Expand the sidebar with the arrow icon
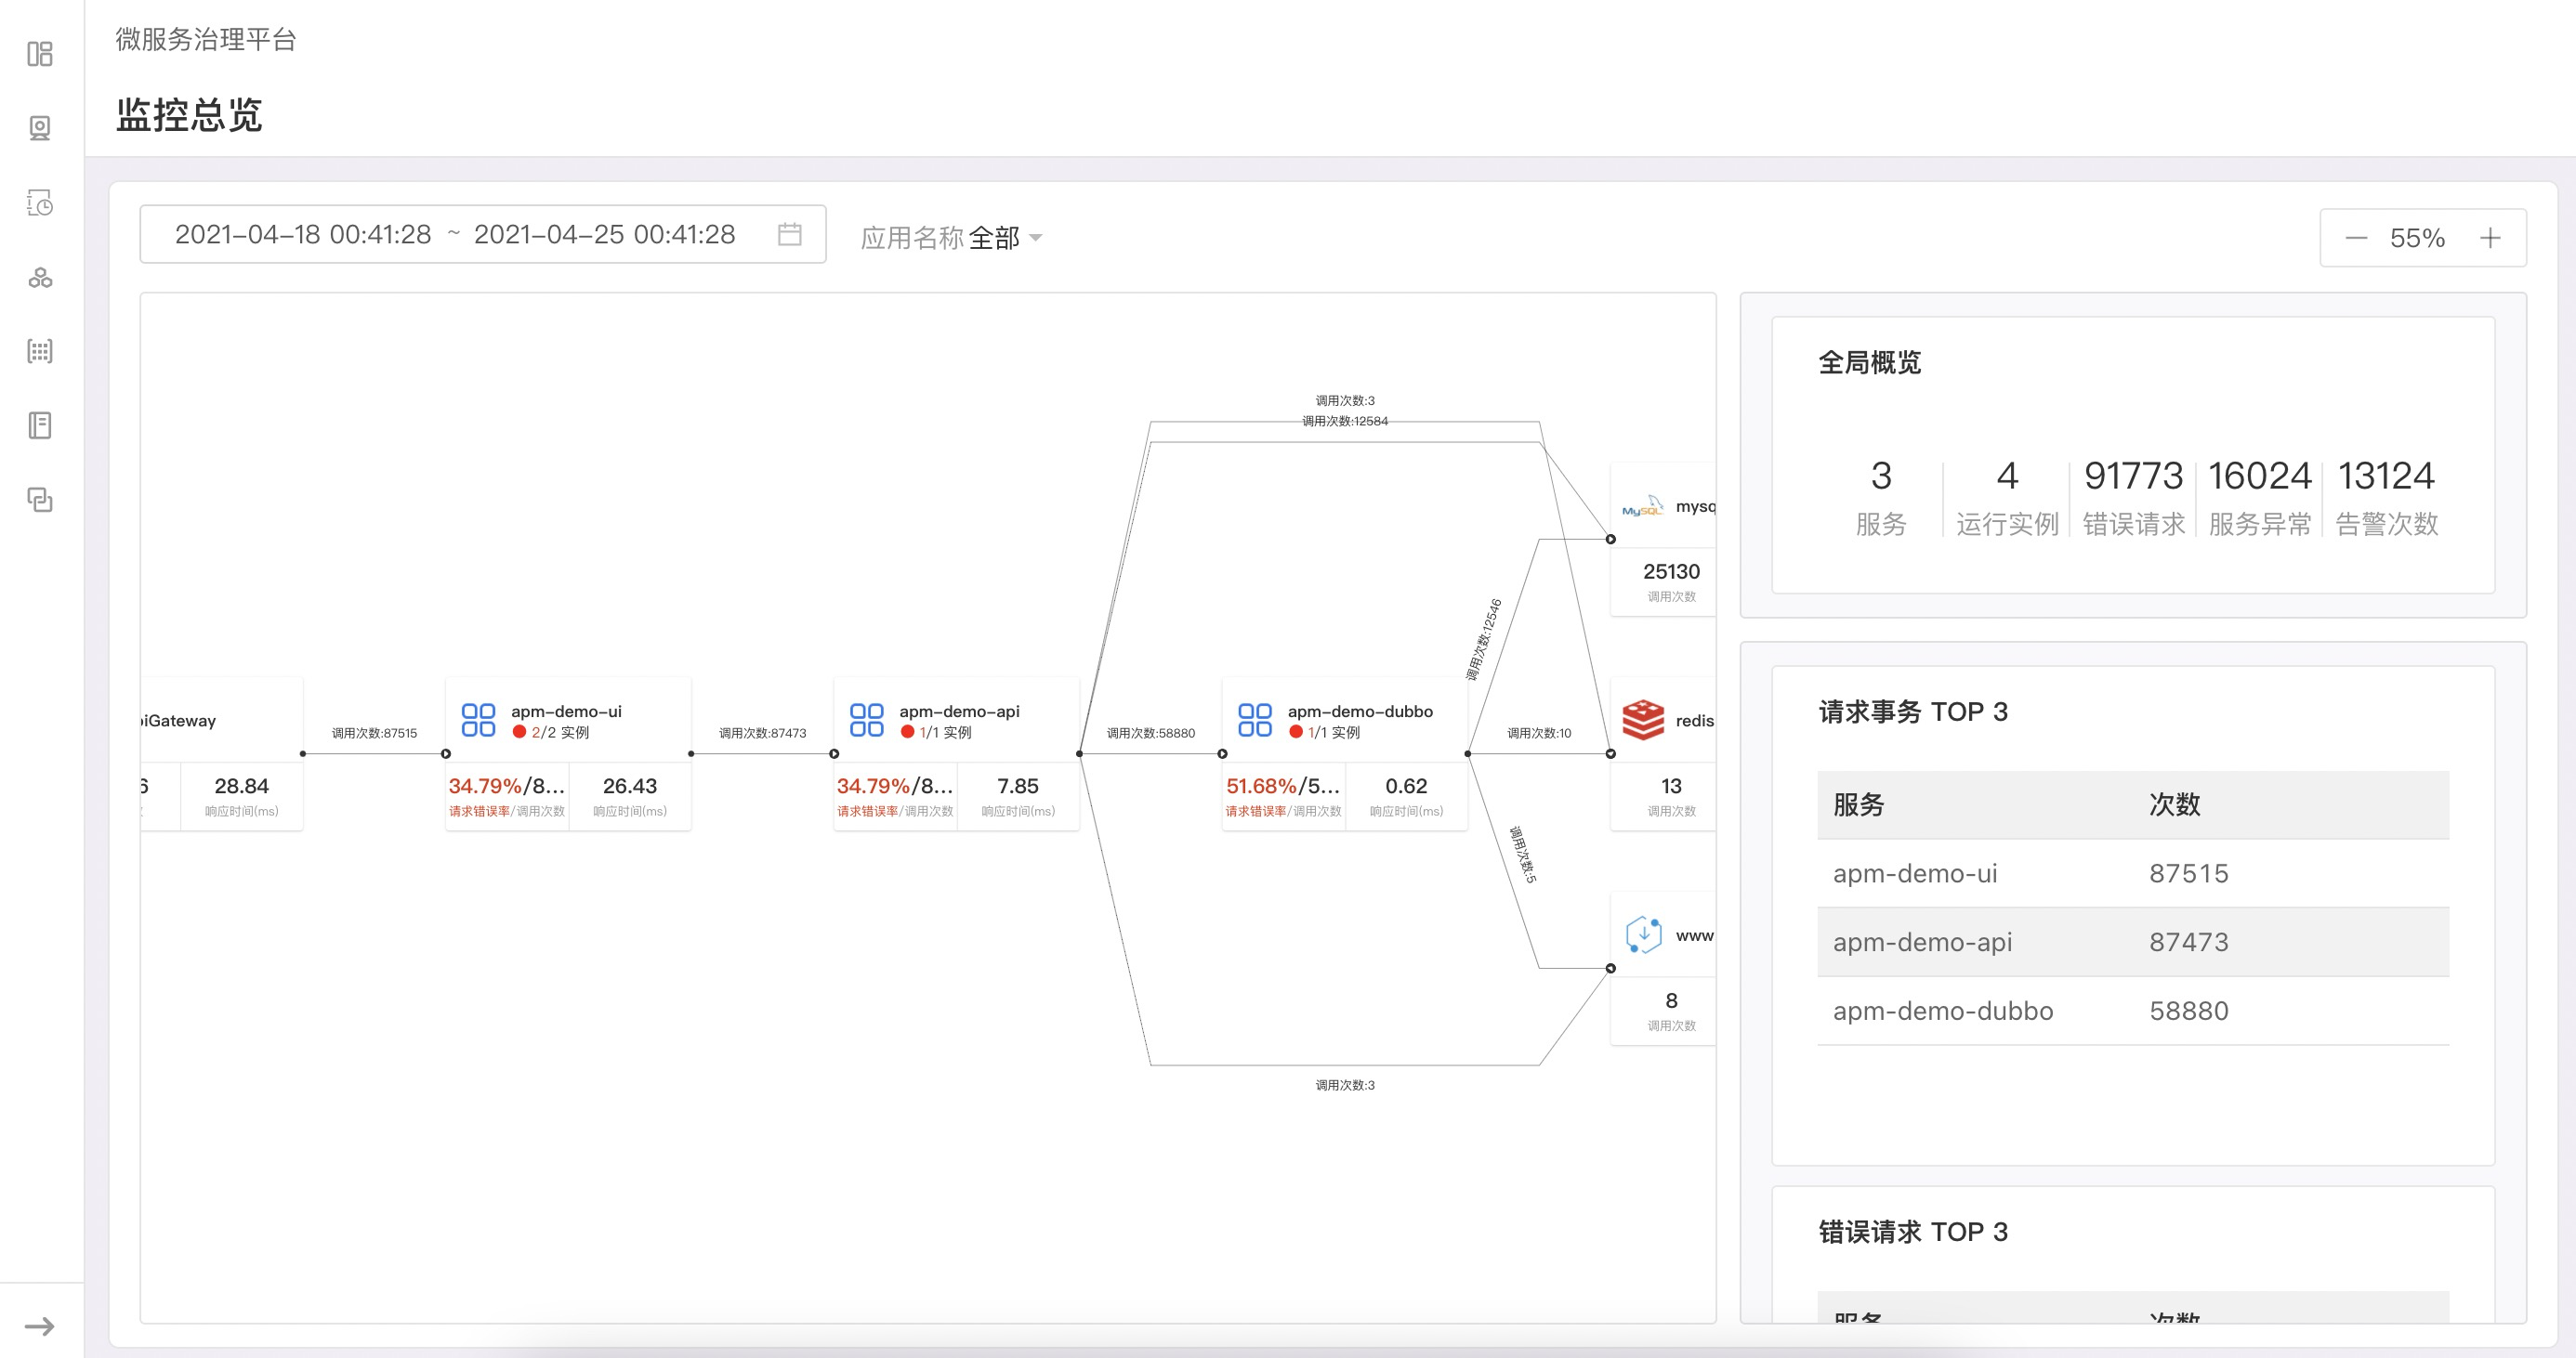This screenshot has height=1358, width=2576. coord(40,1326)
